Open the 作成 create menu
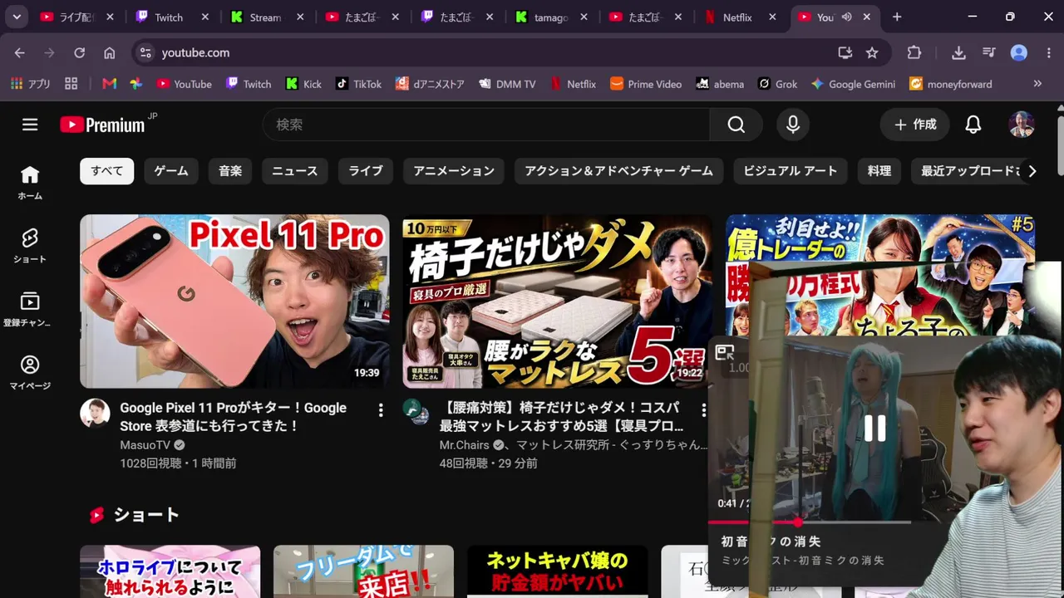1064x598 pixels. pos(914,125)
